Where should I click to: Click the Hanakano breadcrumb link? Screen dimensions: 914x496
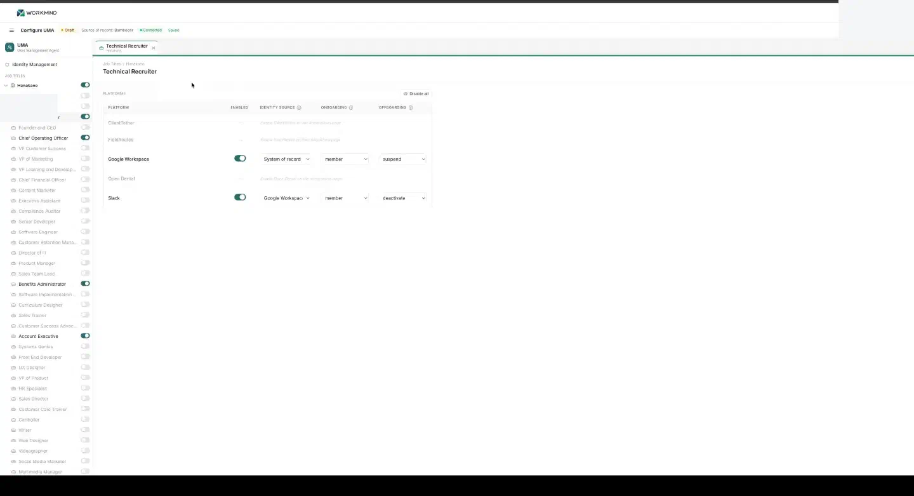[x=135, y=64]
